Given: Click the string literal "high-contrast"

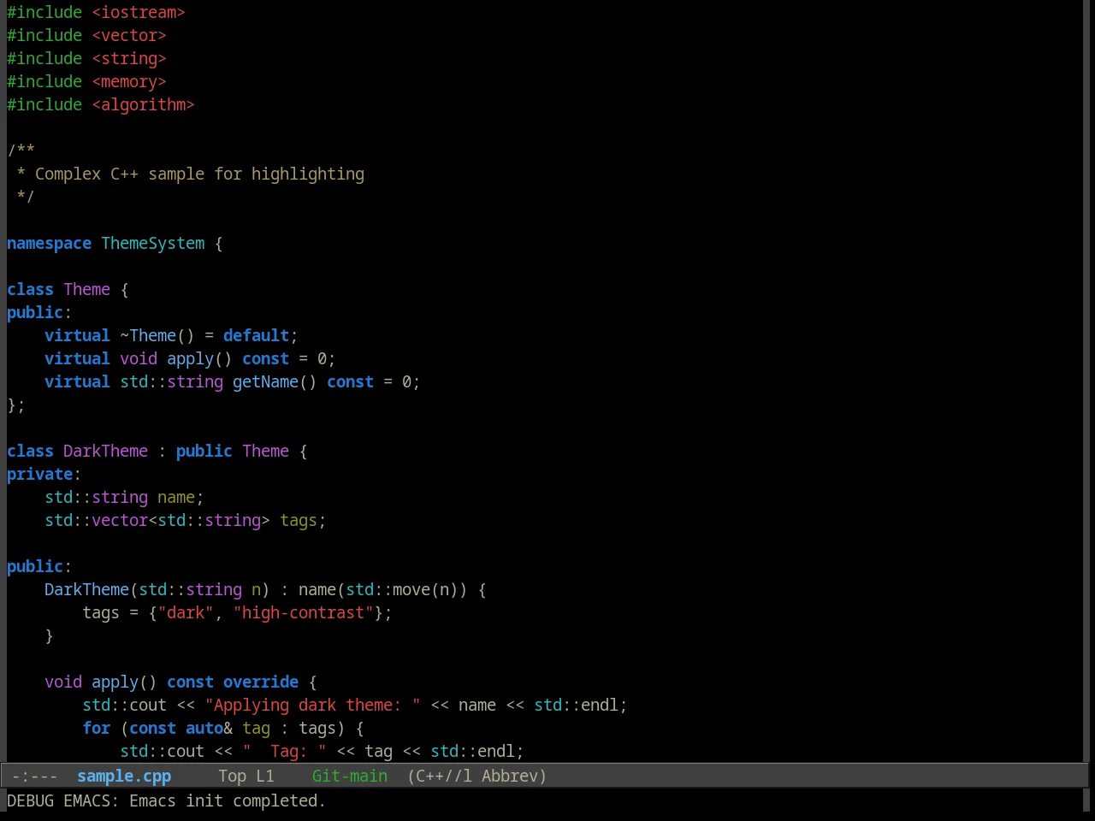Looking at the screenshot, I should tap(303, 612).
